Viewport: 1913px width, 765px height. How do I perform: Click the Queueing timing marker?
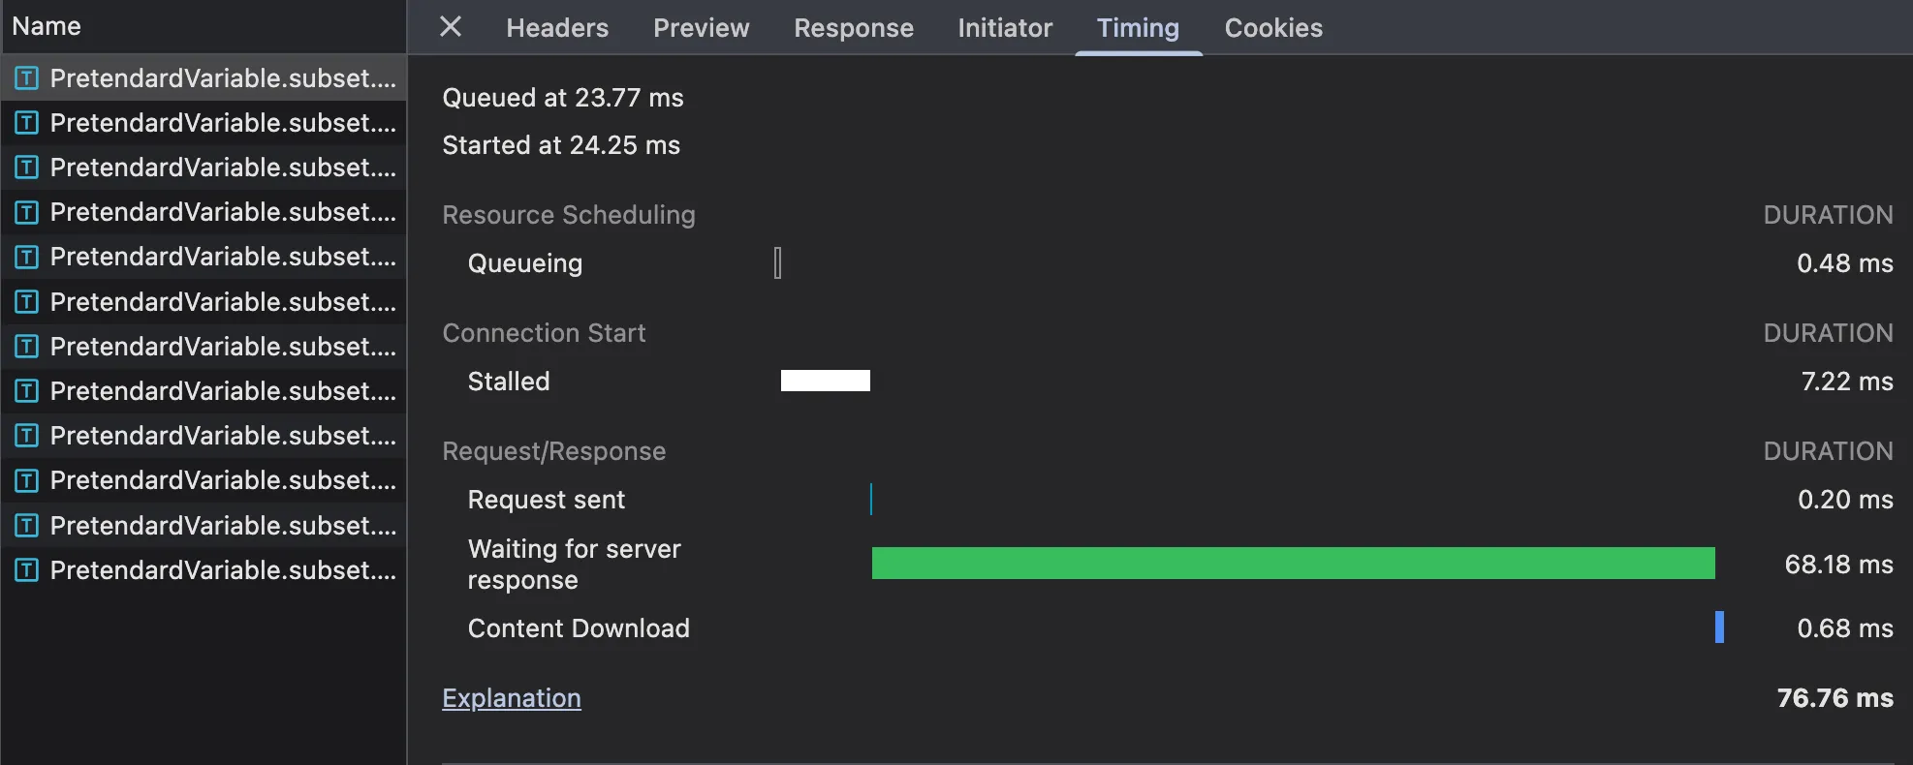pyautogui.click(x=777, y=262)
